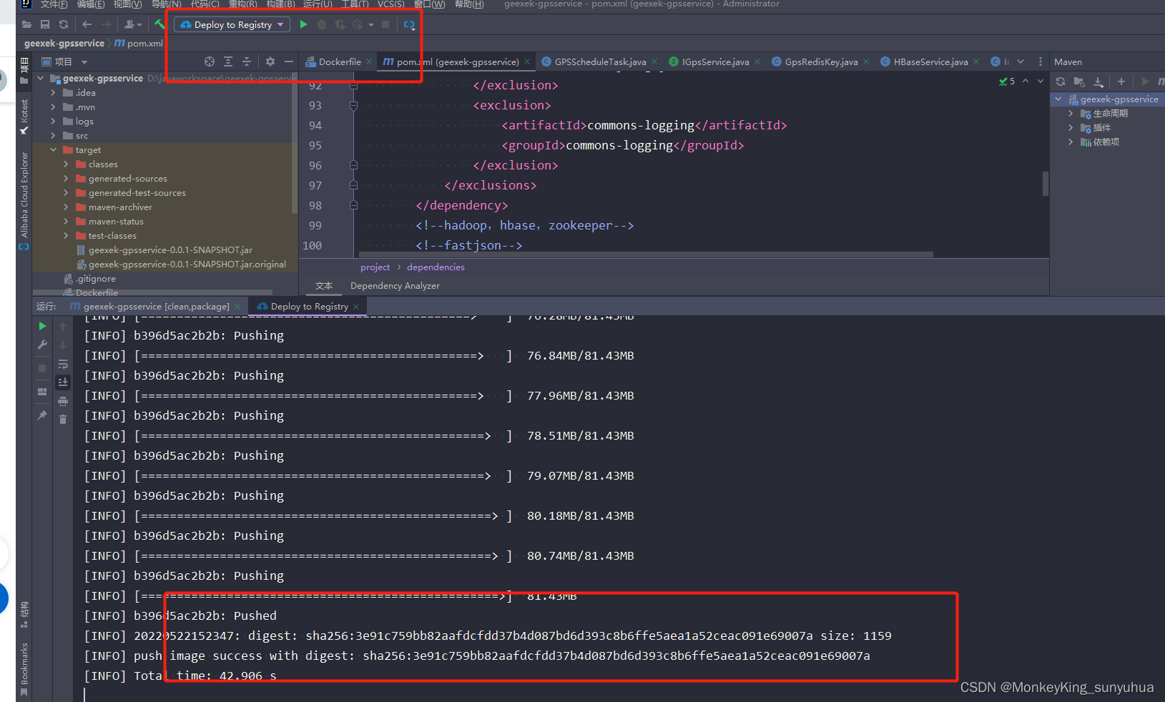Click the Back navigation arrow

click(87, 24)
